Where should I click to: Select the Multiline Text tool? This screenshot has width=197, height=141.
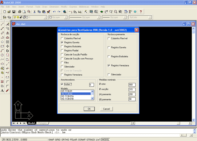click(2, 91)
